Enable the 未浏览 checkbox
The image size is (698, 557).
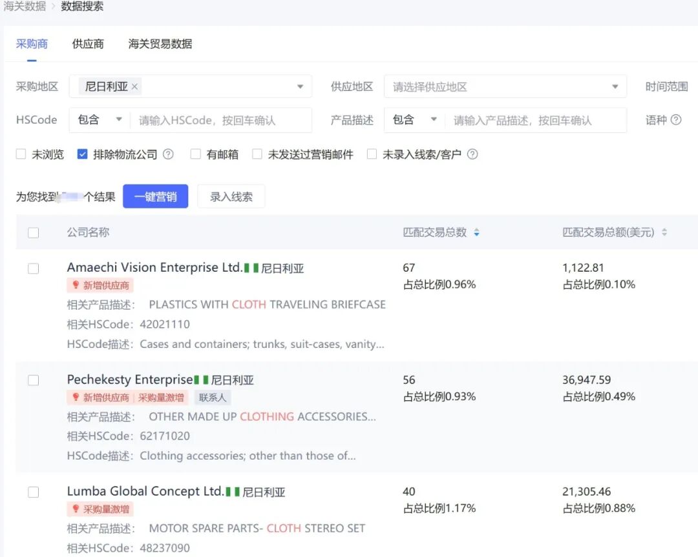coord(20,154)
